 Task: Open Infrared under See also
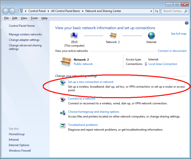14,140
